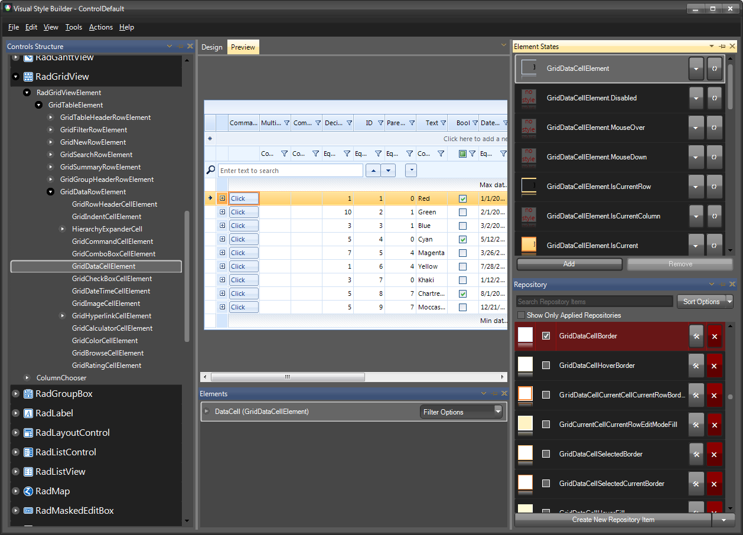Open the File menu
Screen dimensions: 743x535
tap(14, 27)
